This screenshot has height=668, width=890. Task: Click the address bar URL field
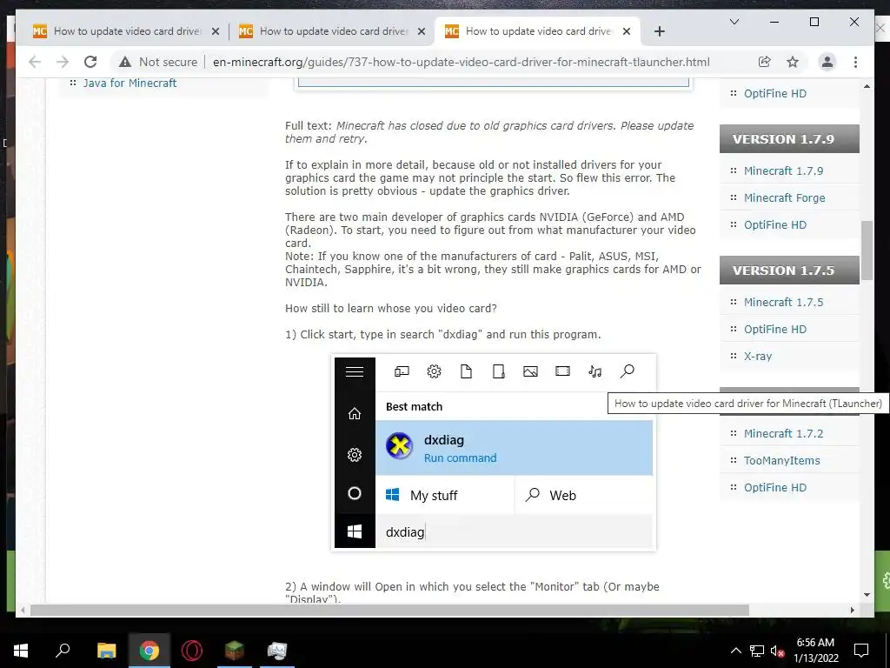click(461, 62)
